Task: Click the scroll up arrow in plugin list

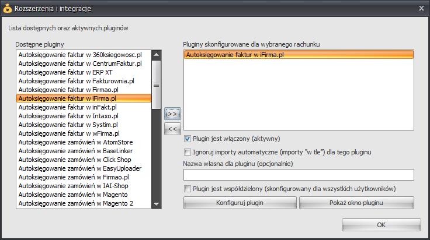Action: [157, 55]
